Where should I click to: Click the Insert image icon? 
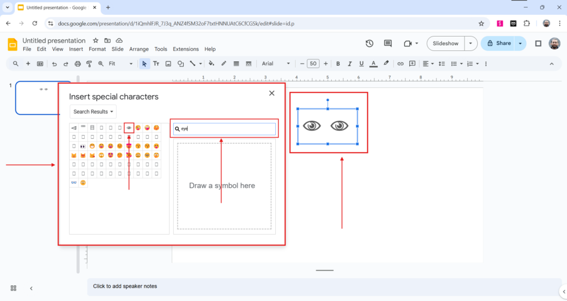168,64
